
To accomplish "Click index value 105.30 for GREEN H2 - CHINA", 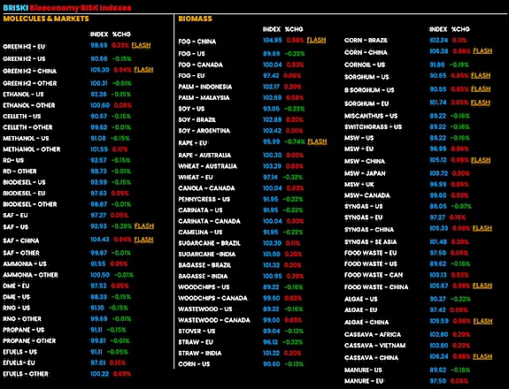I will pyautogui.click(x=100, y=70).
